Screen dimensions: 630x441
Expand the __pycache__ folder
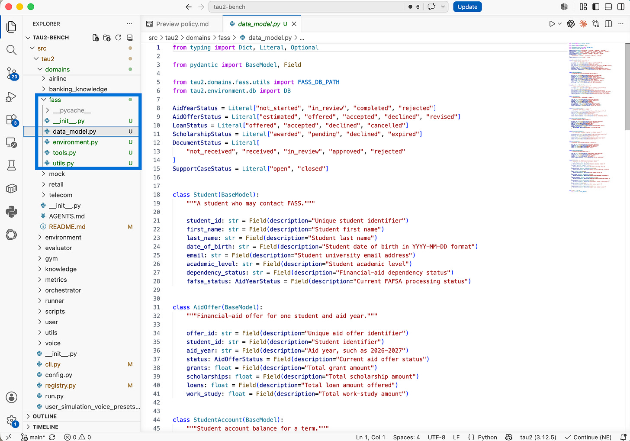tap(48, 110)
